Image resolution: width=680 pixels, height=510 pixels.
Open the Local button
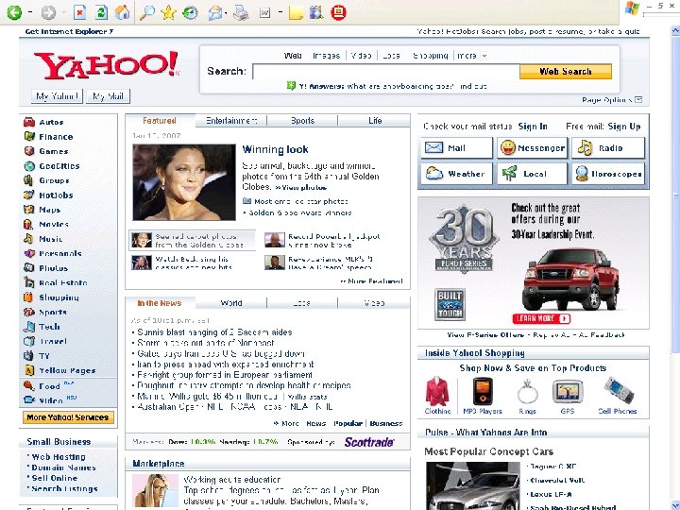coord(533,174)
